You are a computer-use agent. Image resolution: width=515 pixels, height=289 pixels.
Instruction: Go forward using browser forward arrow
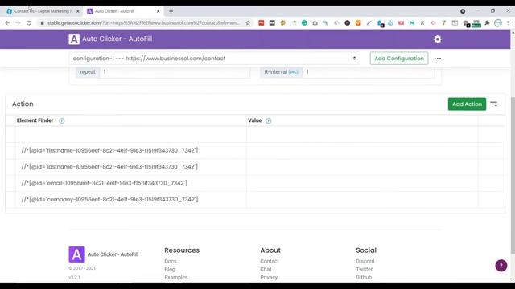(18, 23)
